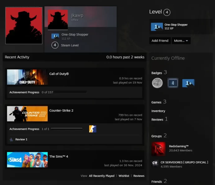Click the square badge showing number 4
Image resolution: width=215 pixels, height=185 pixels.
point(173,83)
